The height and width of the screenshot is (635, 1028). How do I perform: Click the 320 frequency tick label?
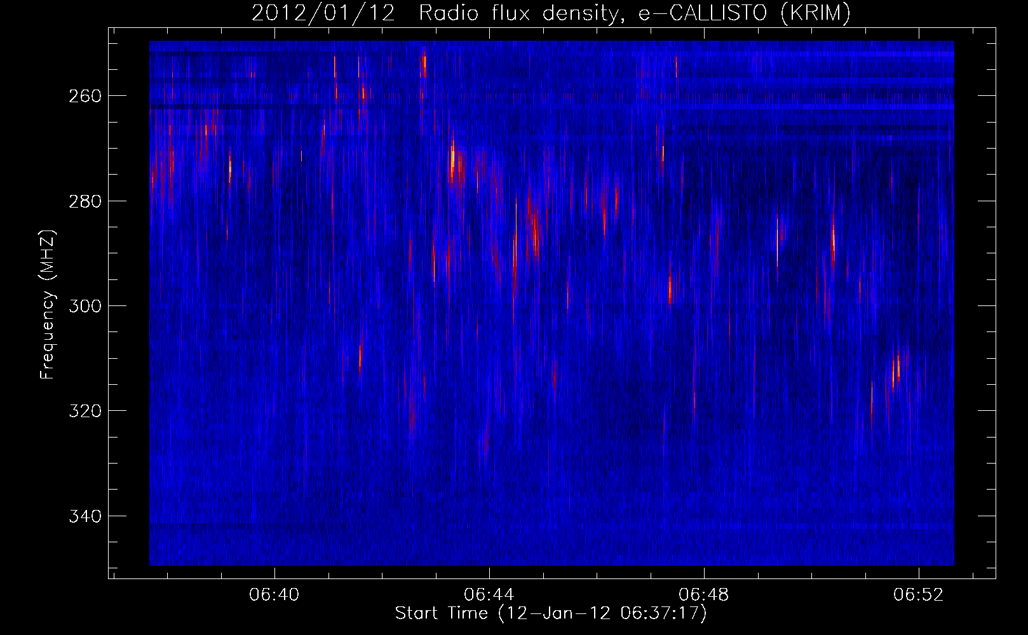coord(85,411)
